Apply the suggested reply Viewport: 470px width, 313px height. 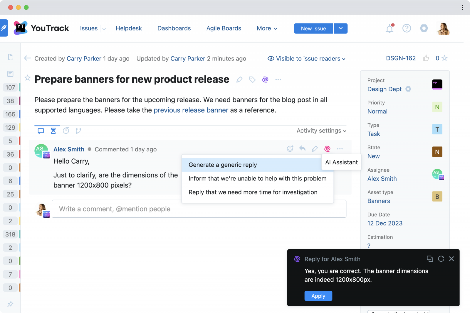318,296
